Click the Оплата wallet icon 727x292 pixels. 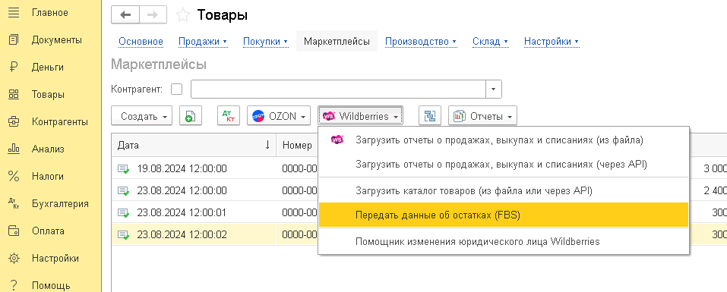coord(14,231)
